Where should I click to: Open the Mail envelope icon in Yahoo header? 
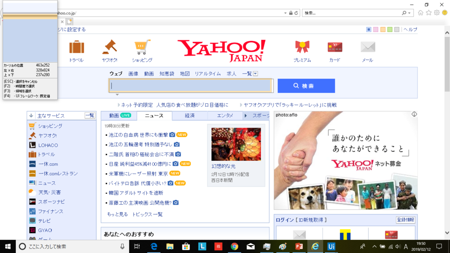pyautogui.click(x=368, y=47)
